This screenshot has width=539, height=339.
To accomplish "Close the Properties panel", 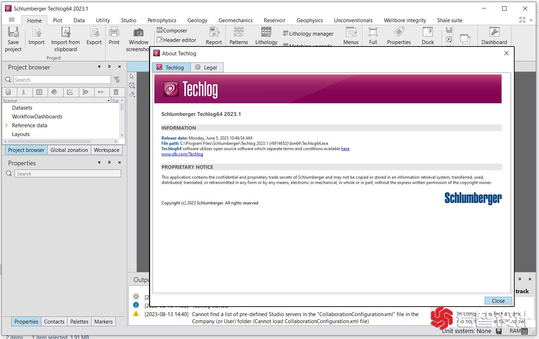I will pyautogui.click(x=119, y=162).
